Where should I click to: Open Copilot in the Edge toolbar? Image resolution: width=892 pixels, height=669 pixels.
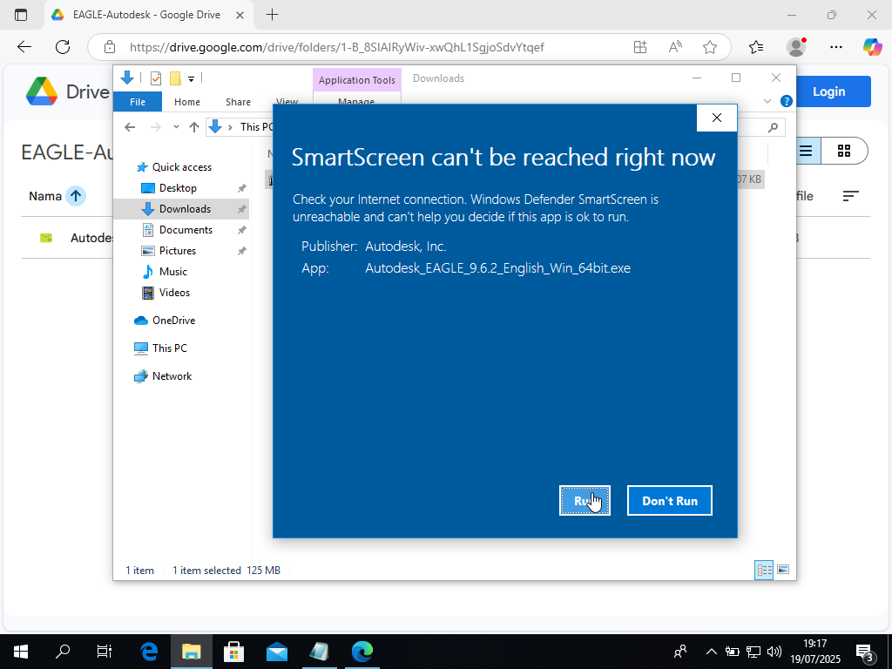(x=871, y=47)
